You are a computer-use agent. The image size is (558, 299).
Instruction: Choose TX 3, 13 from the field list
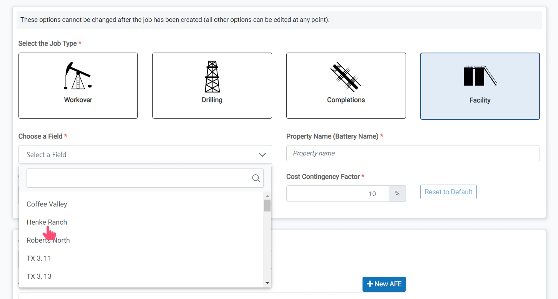point(141,276)
